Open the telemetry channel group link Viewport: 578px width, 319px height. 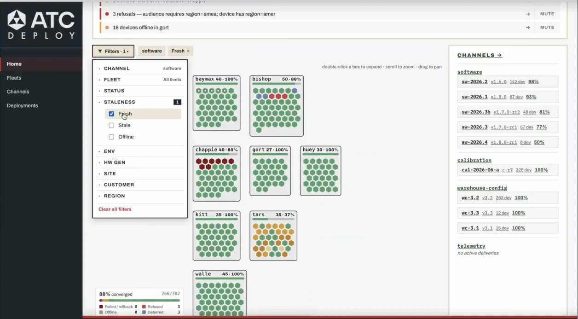point(471,246)
